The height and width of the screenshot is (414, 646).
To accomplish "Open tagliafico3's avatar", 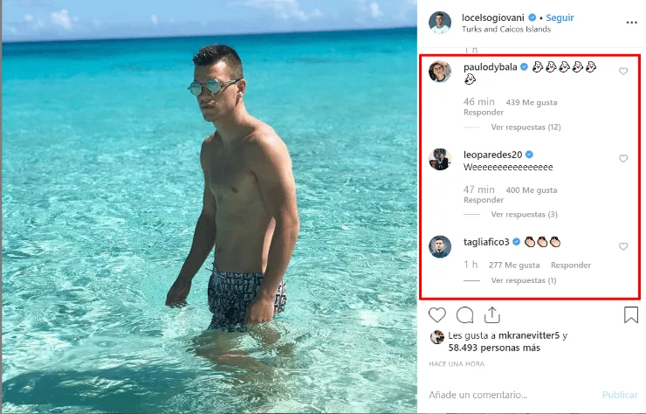I will (x=440, y=246).
